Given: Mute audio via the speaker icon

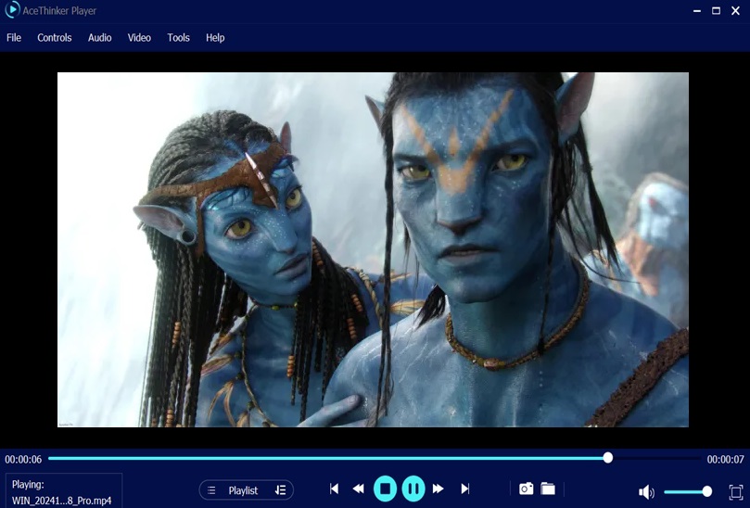Looking at the screenshot, I should click(x=646, y=491).
